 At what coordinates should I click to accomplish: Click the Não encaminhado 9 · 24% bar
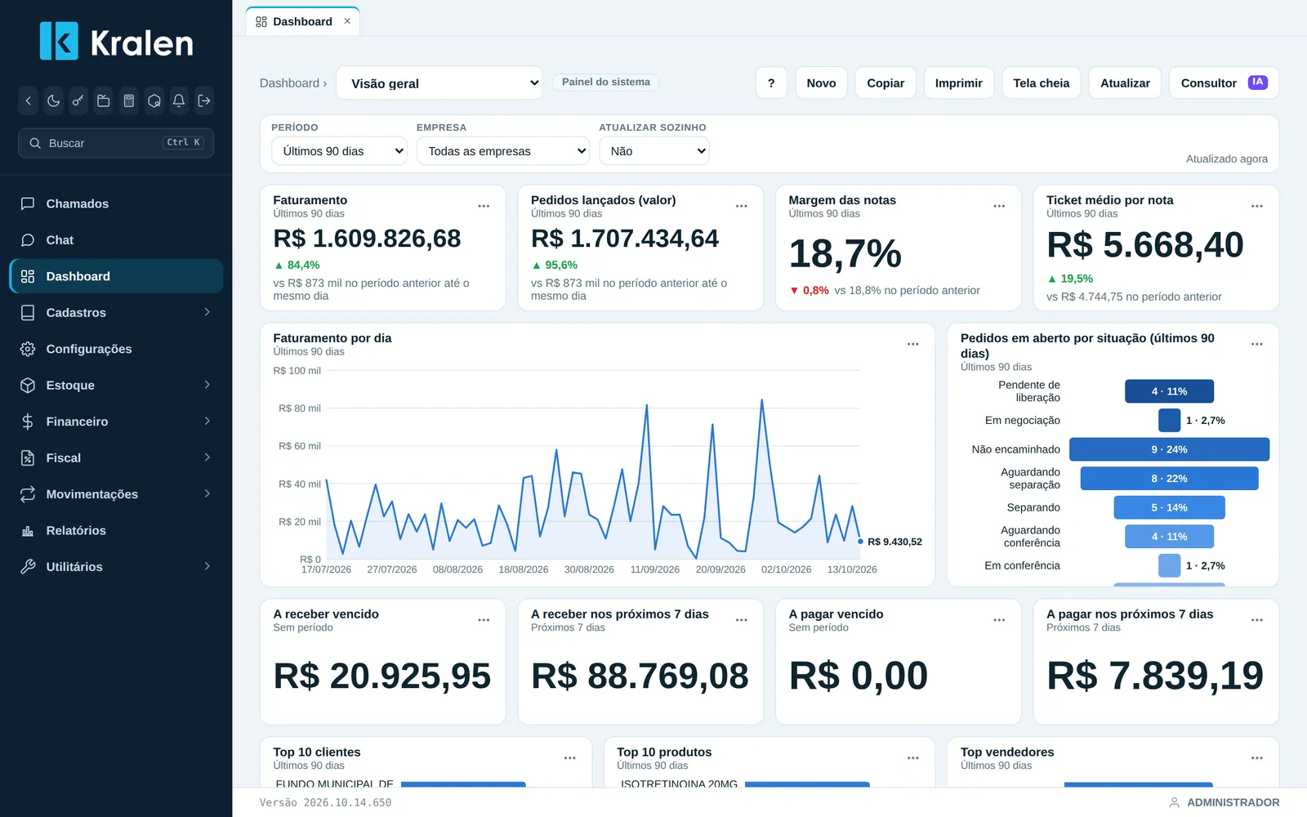pyautogui.click(x=1169, y=449)
